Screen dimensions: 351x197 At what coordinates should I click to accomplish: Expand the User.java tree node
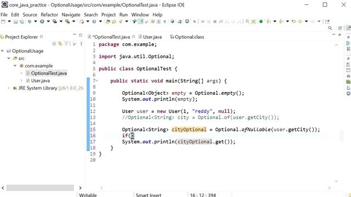(x=21, y=80)
